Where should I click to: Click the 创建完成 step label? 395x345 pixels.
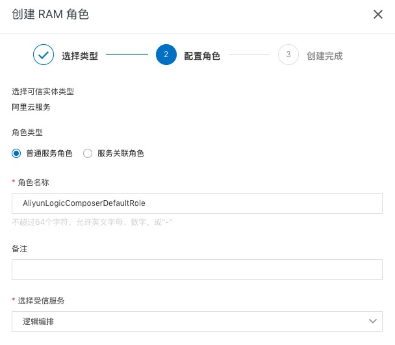(325, 56)
